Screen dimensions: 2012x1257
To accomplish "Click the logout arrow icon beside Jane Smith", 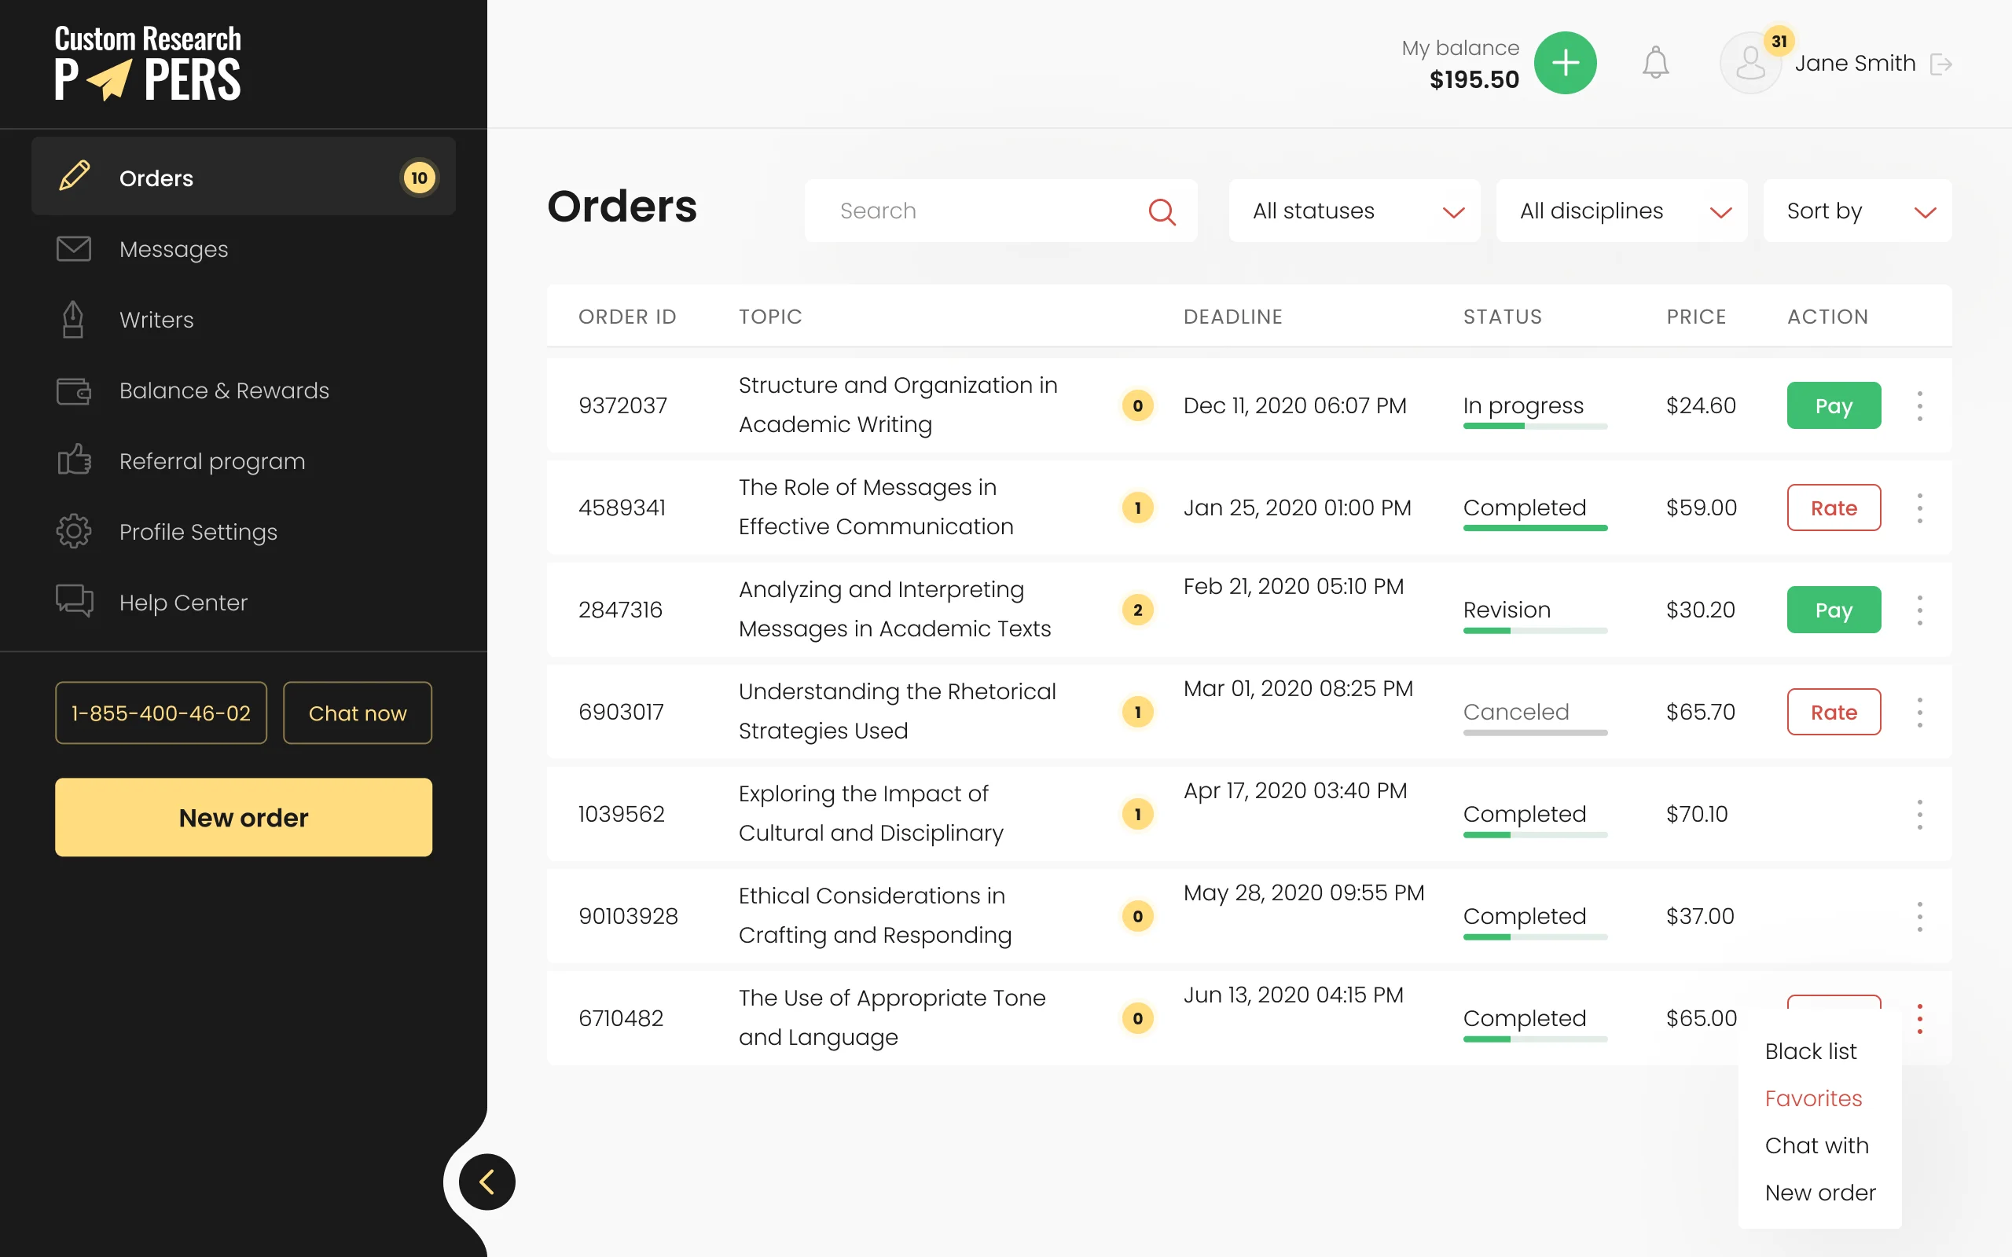I will 1940,64.
